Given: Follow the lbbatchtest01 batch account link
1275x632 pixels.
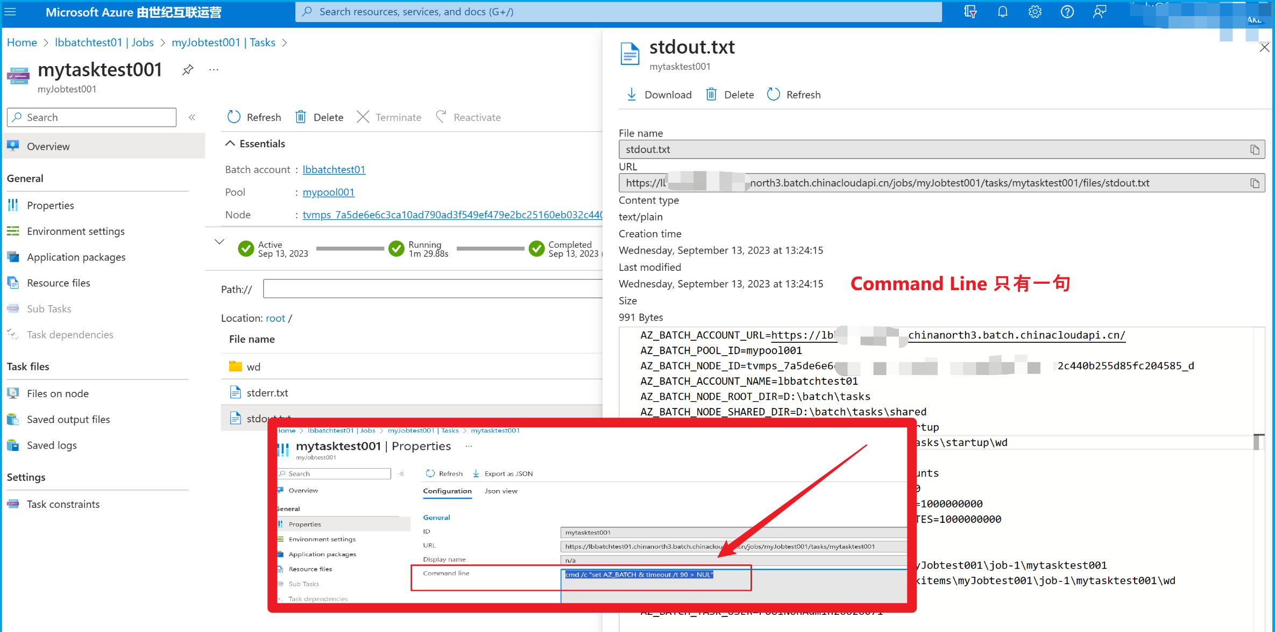Looking at the screenshot, I should [x=334, y=170].
